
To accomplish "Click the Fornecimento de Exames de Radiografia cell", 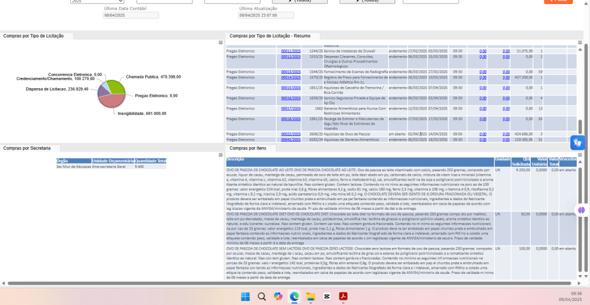I will coord(355,71).
